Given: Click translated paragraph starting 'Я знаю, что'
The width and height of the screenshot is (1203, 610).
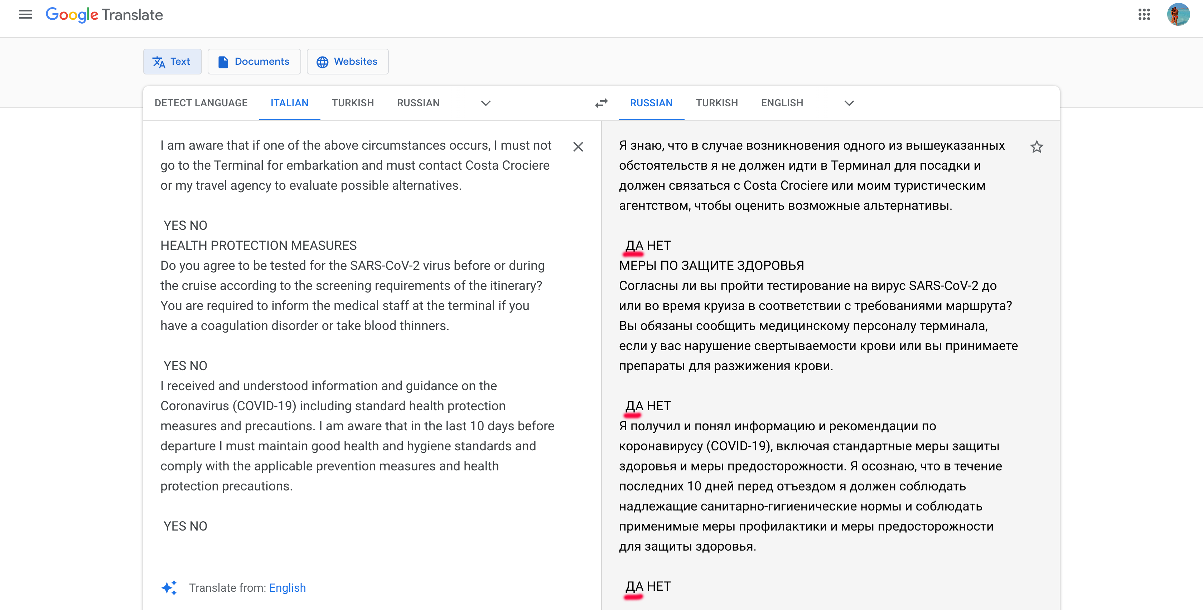Looking at the screenshot, I should pos(812,175).
